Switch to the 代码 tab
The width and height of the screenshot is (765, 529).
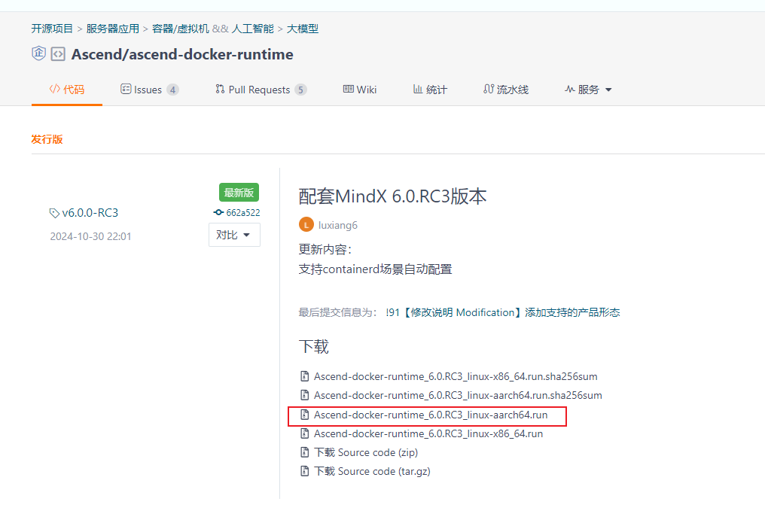point(67,90)
